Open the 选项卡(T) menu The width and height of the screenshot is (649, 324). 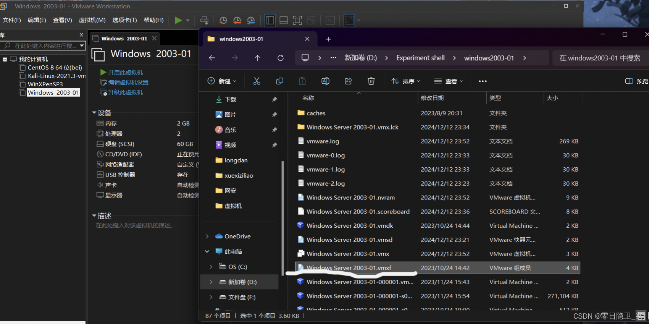(124, 20)
